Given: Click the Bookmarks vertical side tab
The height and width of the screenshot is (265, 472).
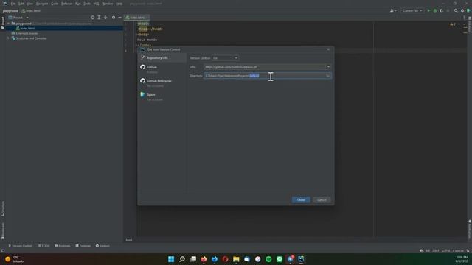Looking at the screenshot, I should coord(3,230).
